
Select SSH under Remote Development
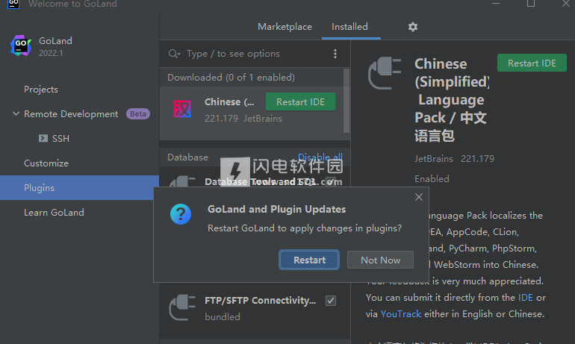tap(60, 139)
